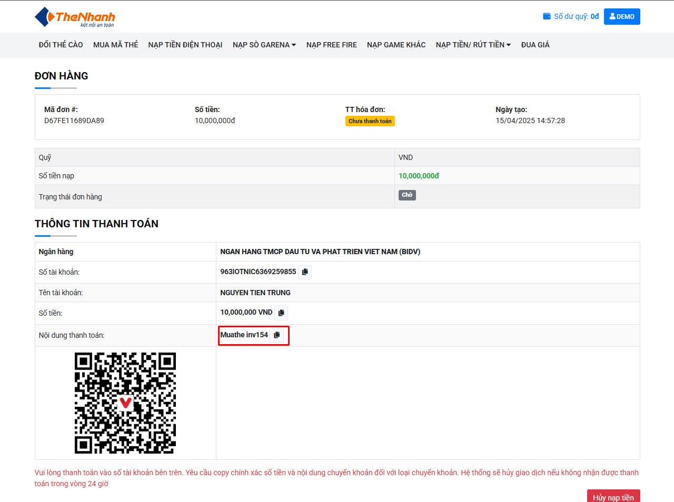Open the ĐUA GIÁ menu item

point(536,45)
